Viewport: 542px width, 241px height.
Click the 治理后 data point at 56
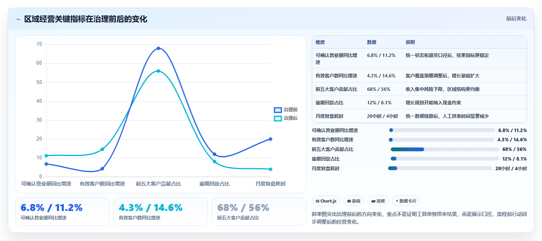click(x=158, y=71)
